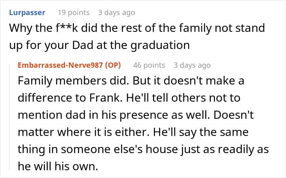Click the 19 points score
This screenshot has height=178, width=286.
pos(74,13)
